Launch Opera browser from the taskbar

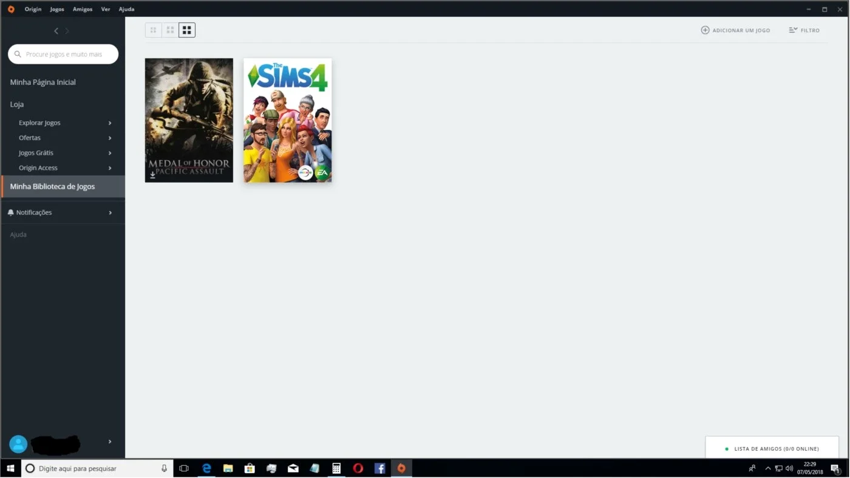(358, 468)
